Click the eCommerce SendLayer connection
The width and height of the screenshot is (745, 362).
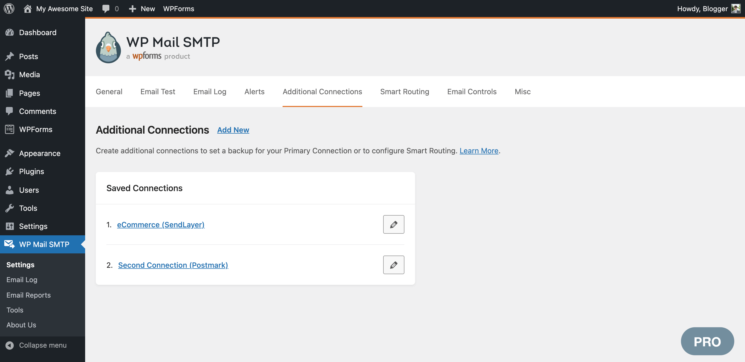(x=161, y=224)
